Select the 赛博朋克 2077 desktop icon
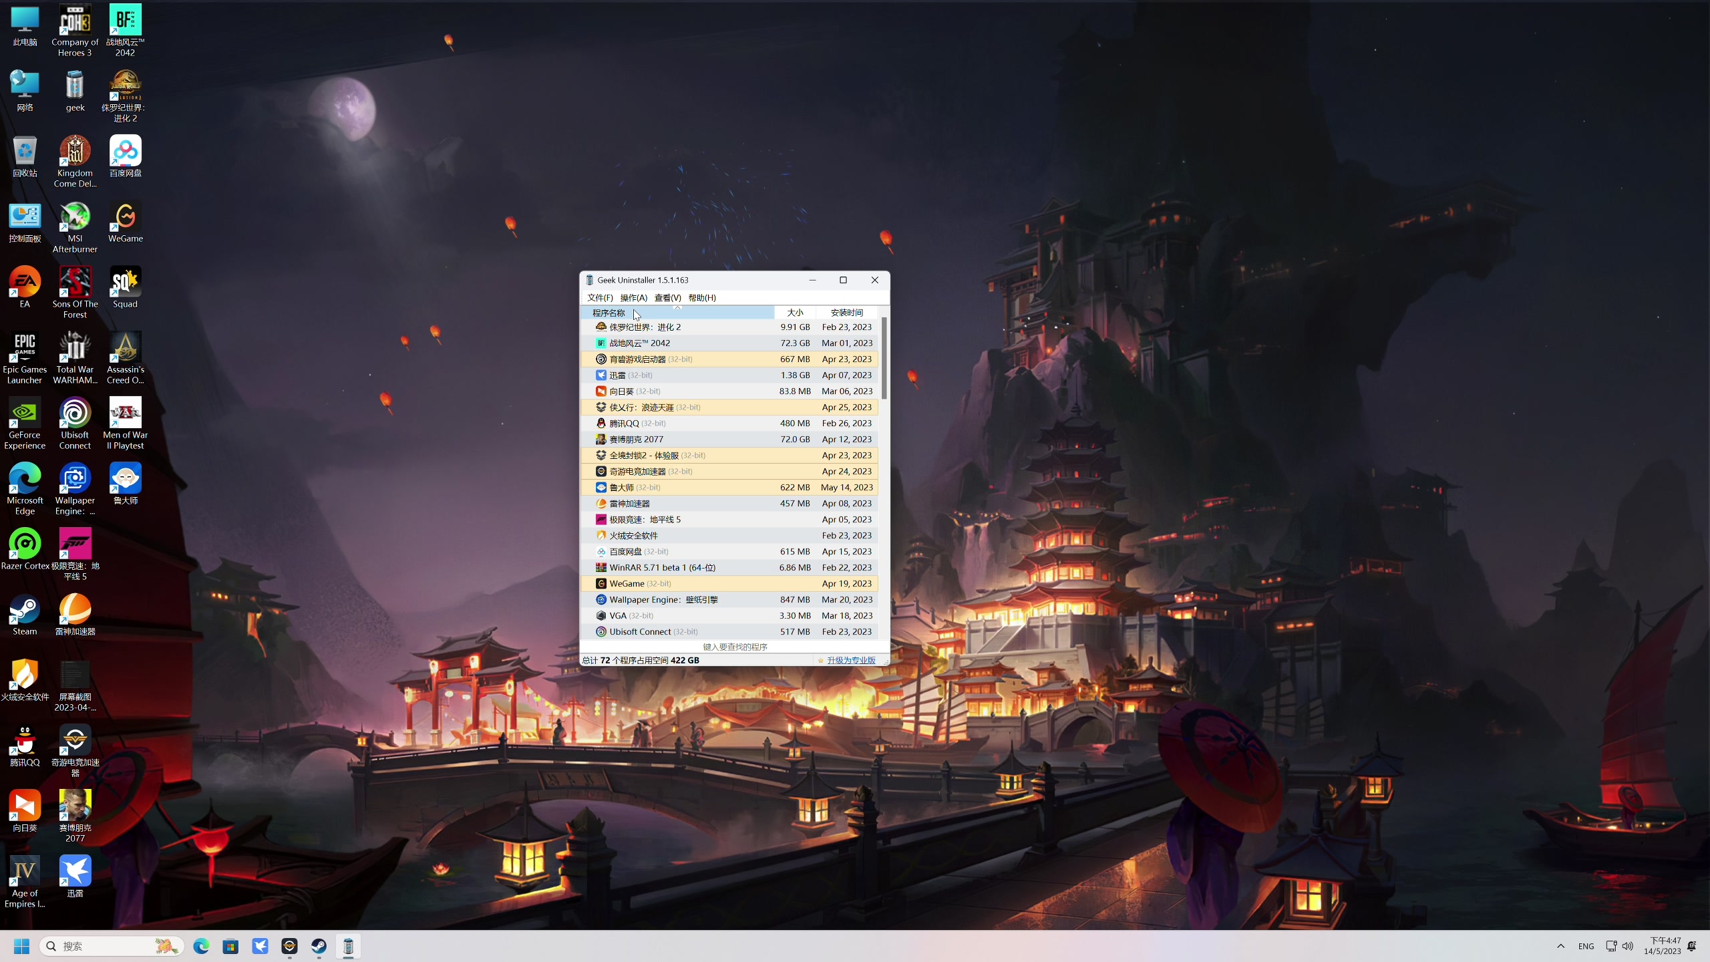Screen dimensions: 1710x962 (75, 816)
